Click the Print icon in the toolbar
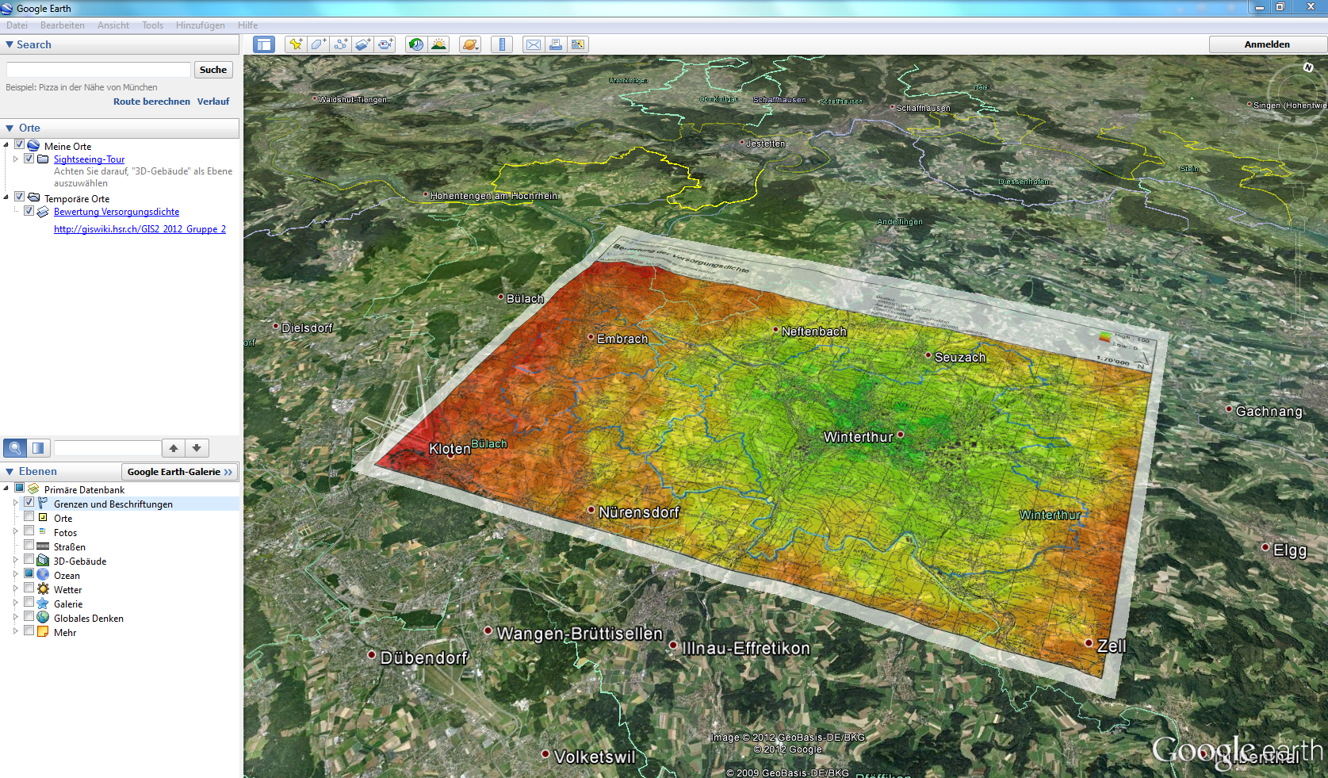Viewport: 1328px width, 778px height. pos(556,44)
